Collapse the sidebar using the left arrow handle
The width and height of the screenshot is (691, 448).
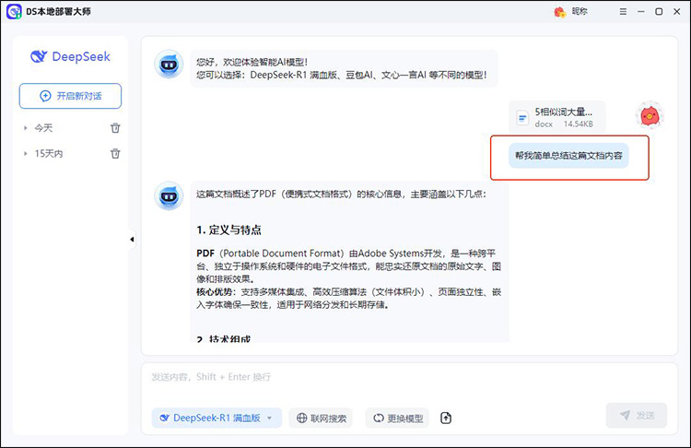click(x=132, y=240)
